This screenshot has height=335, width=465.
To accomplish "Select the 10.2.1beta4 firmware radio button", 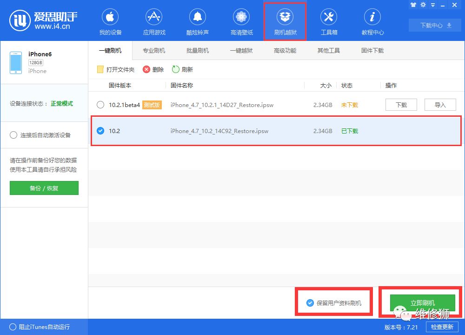I will (x=100, y=105).
